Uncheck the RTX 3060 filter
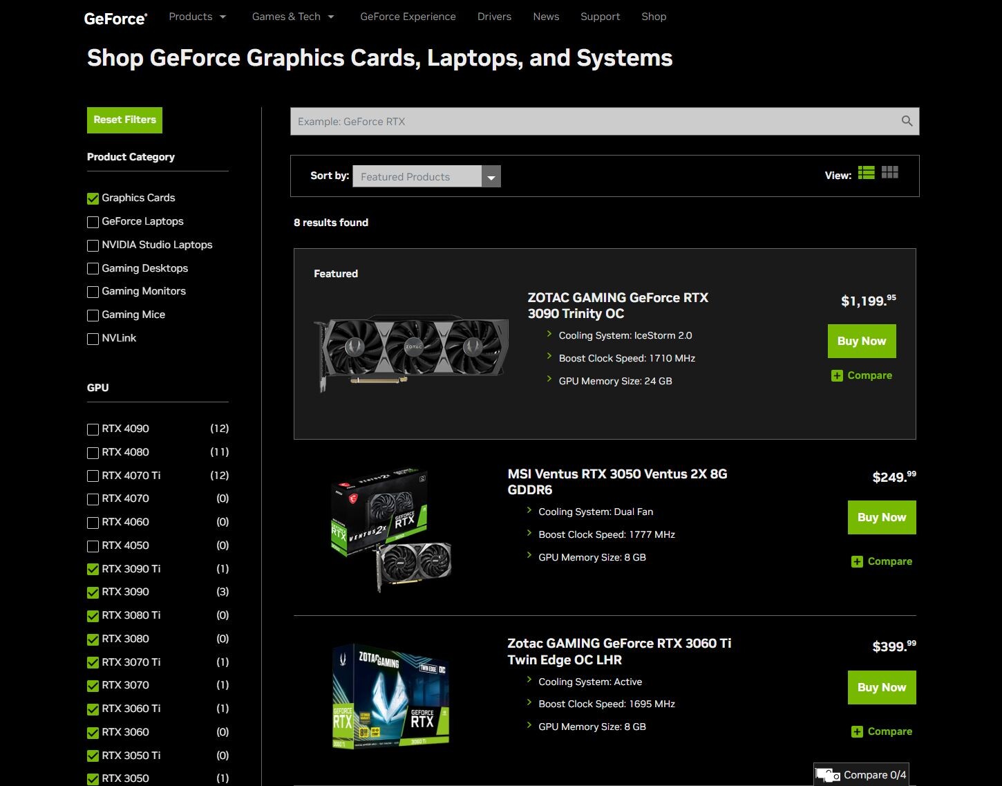Viewport: 1002px width, 786px height. click(x=93, y=733)
